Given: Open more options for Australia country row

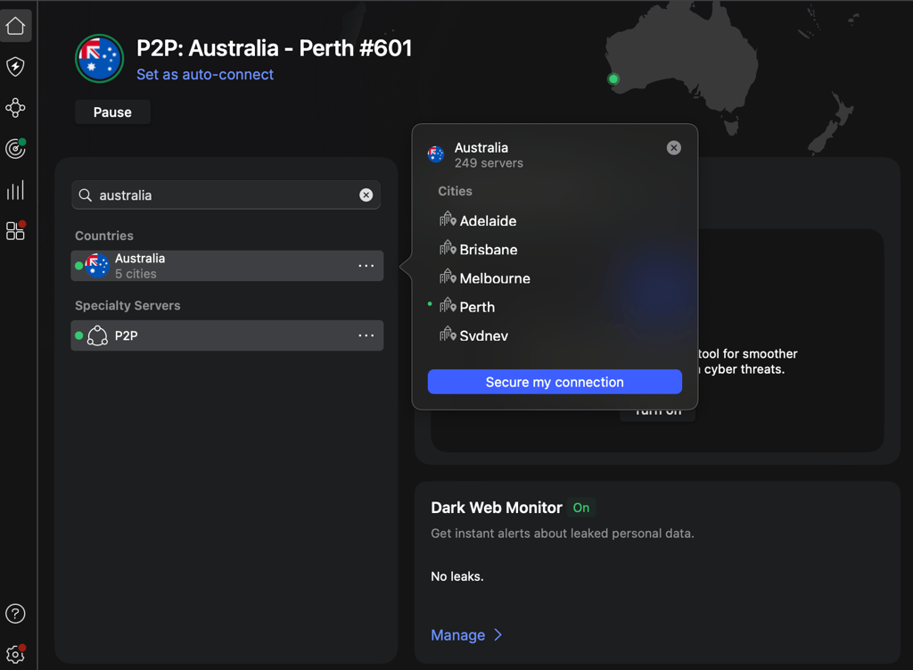Looking at the screenshot, I should point(366,266).
